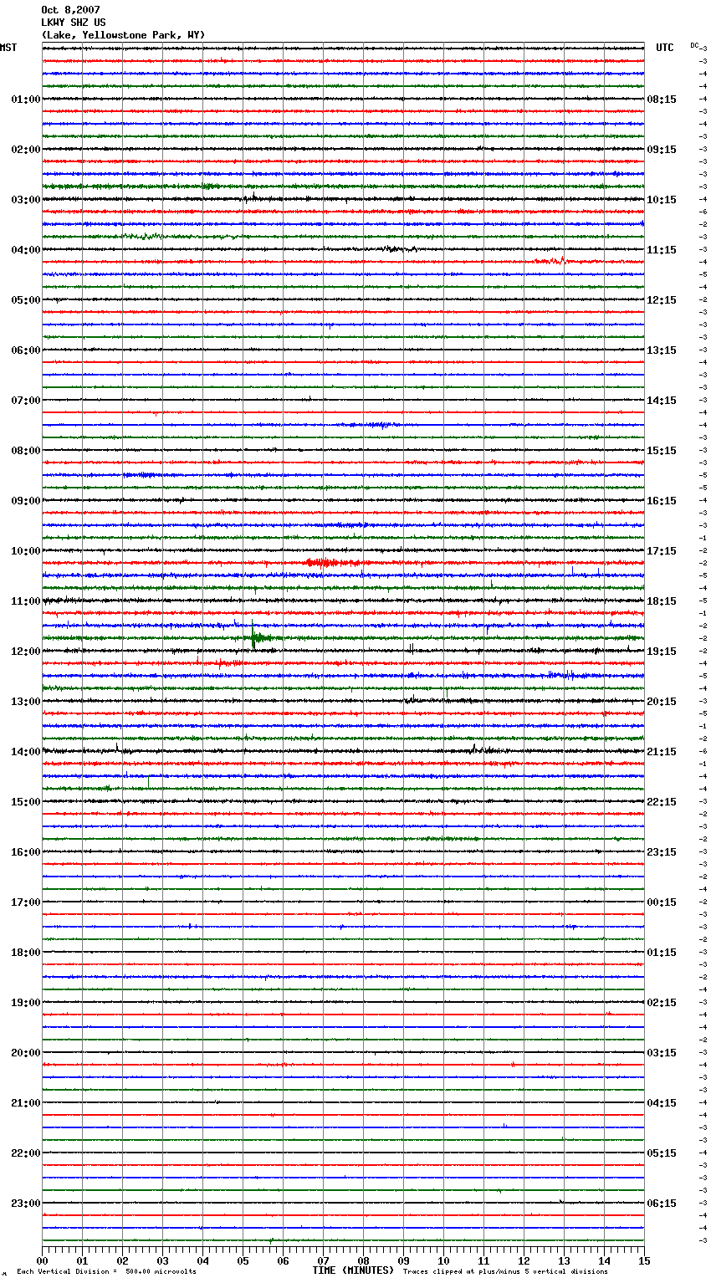Select the 16:00 MST time label
The width and height of the screenshot is (711, 1283).
coord(26,852)
